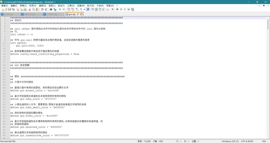270x143 pixels.
Task: Stop macro recording icon
Action: click(x=121, y=9)
